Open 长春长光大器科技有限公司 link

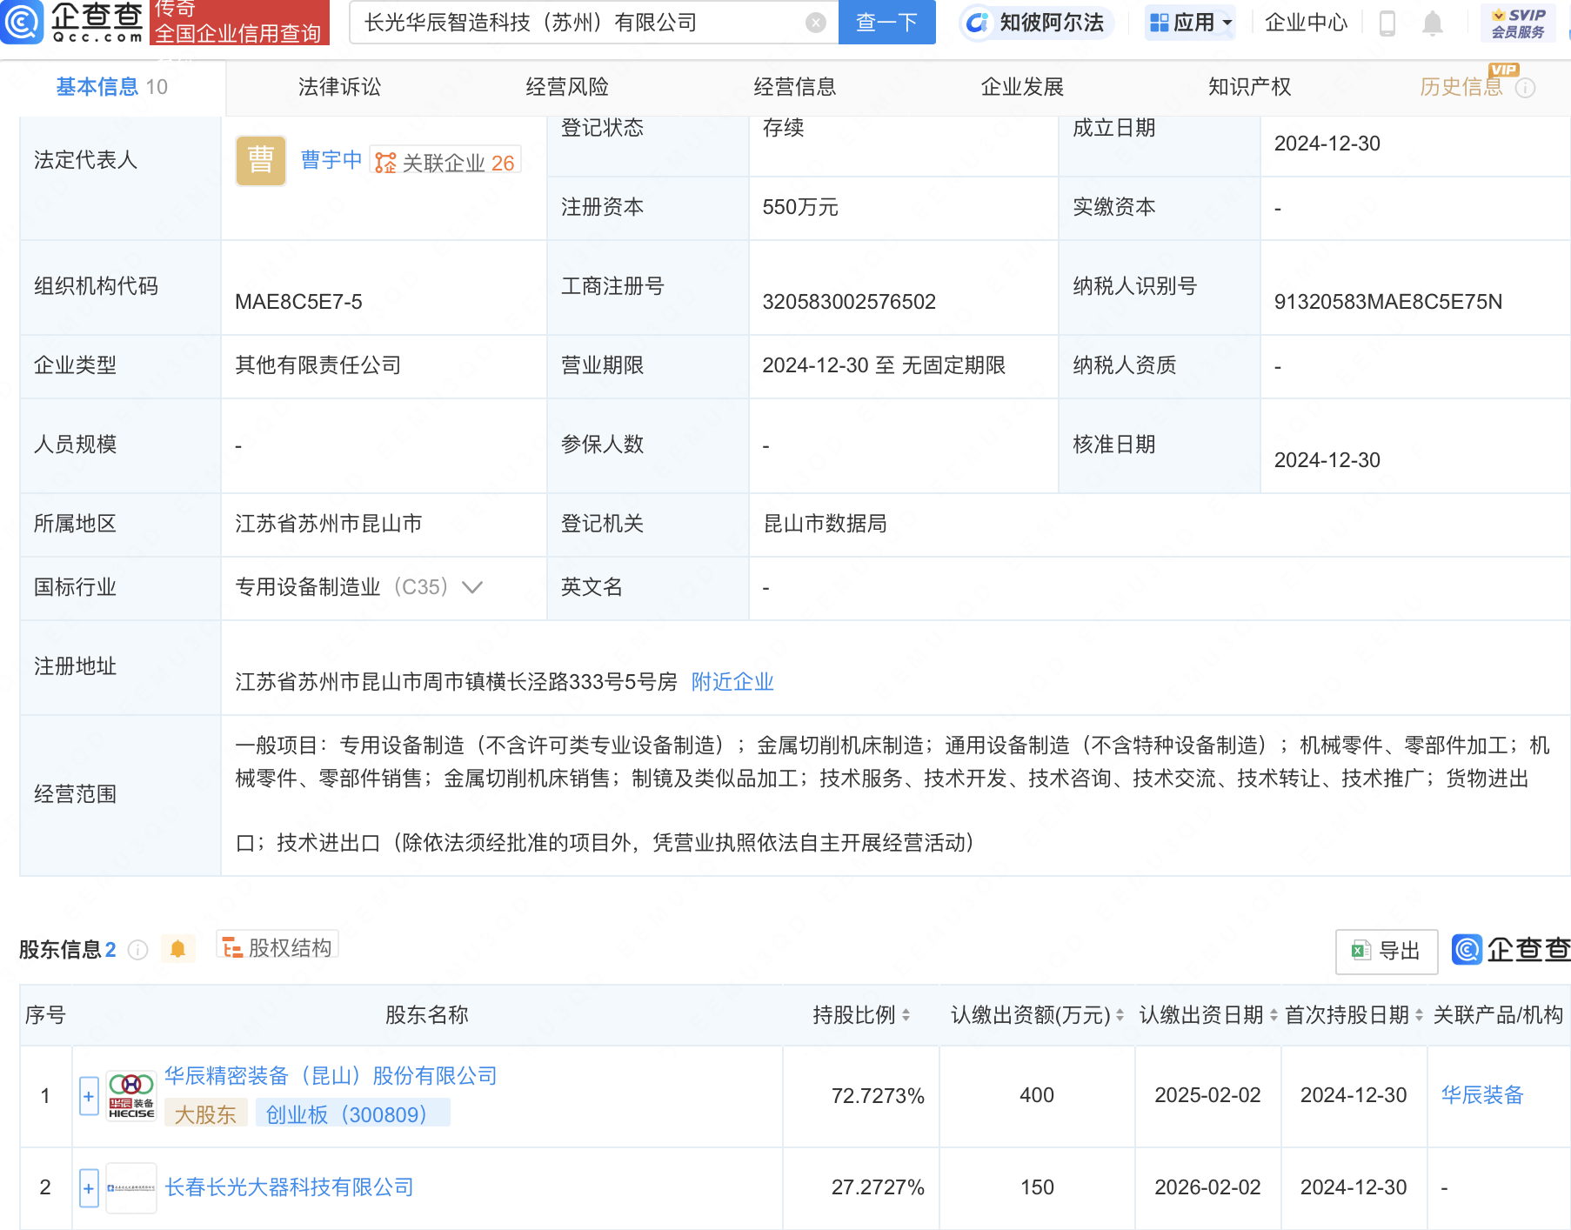289,1187
